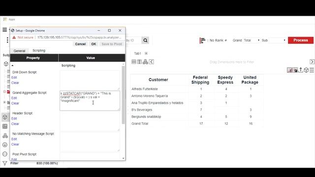
Task: Open the vertical three-dot options menu
Action: tap(7, 40)
